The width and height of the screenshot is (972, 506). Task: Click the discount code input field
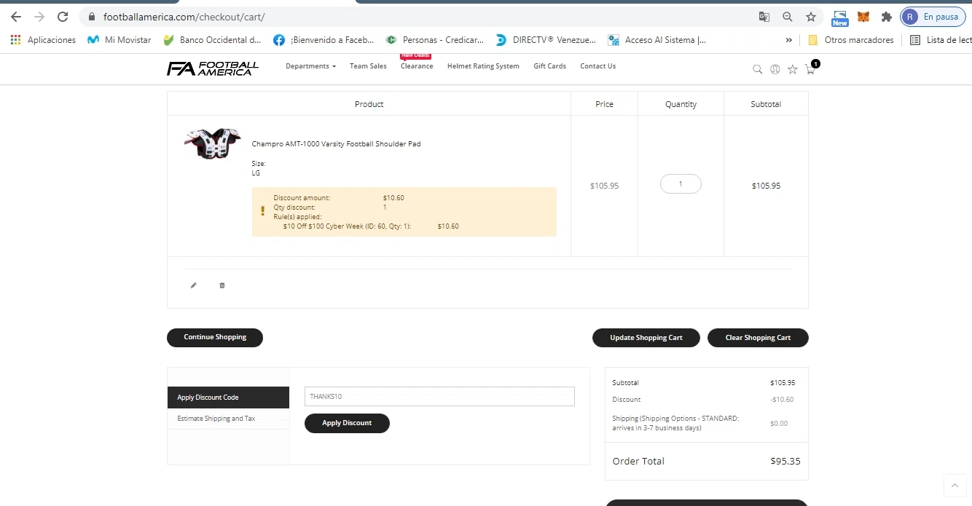coord(439,396)
